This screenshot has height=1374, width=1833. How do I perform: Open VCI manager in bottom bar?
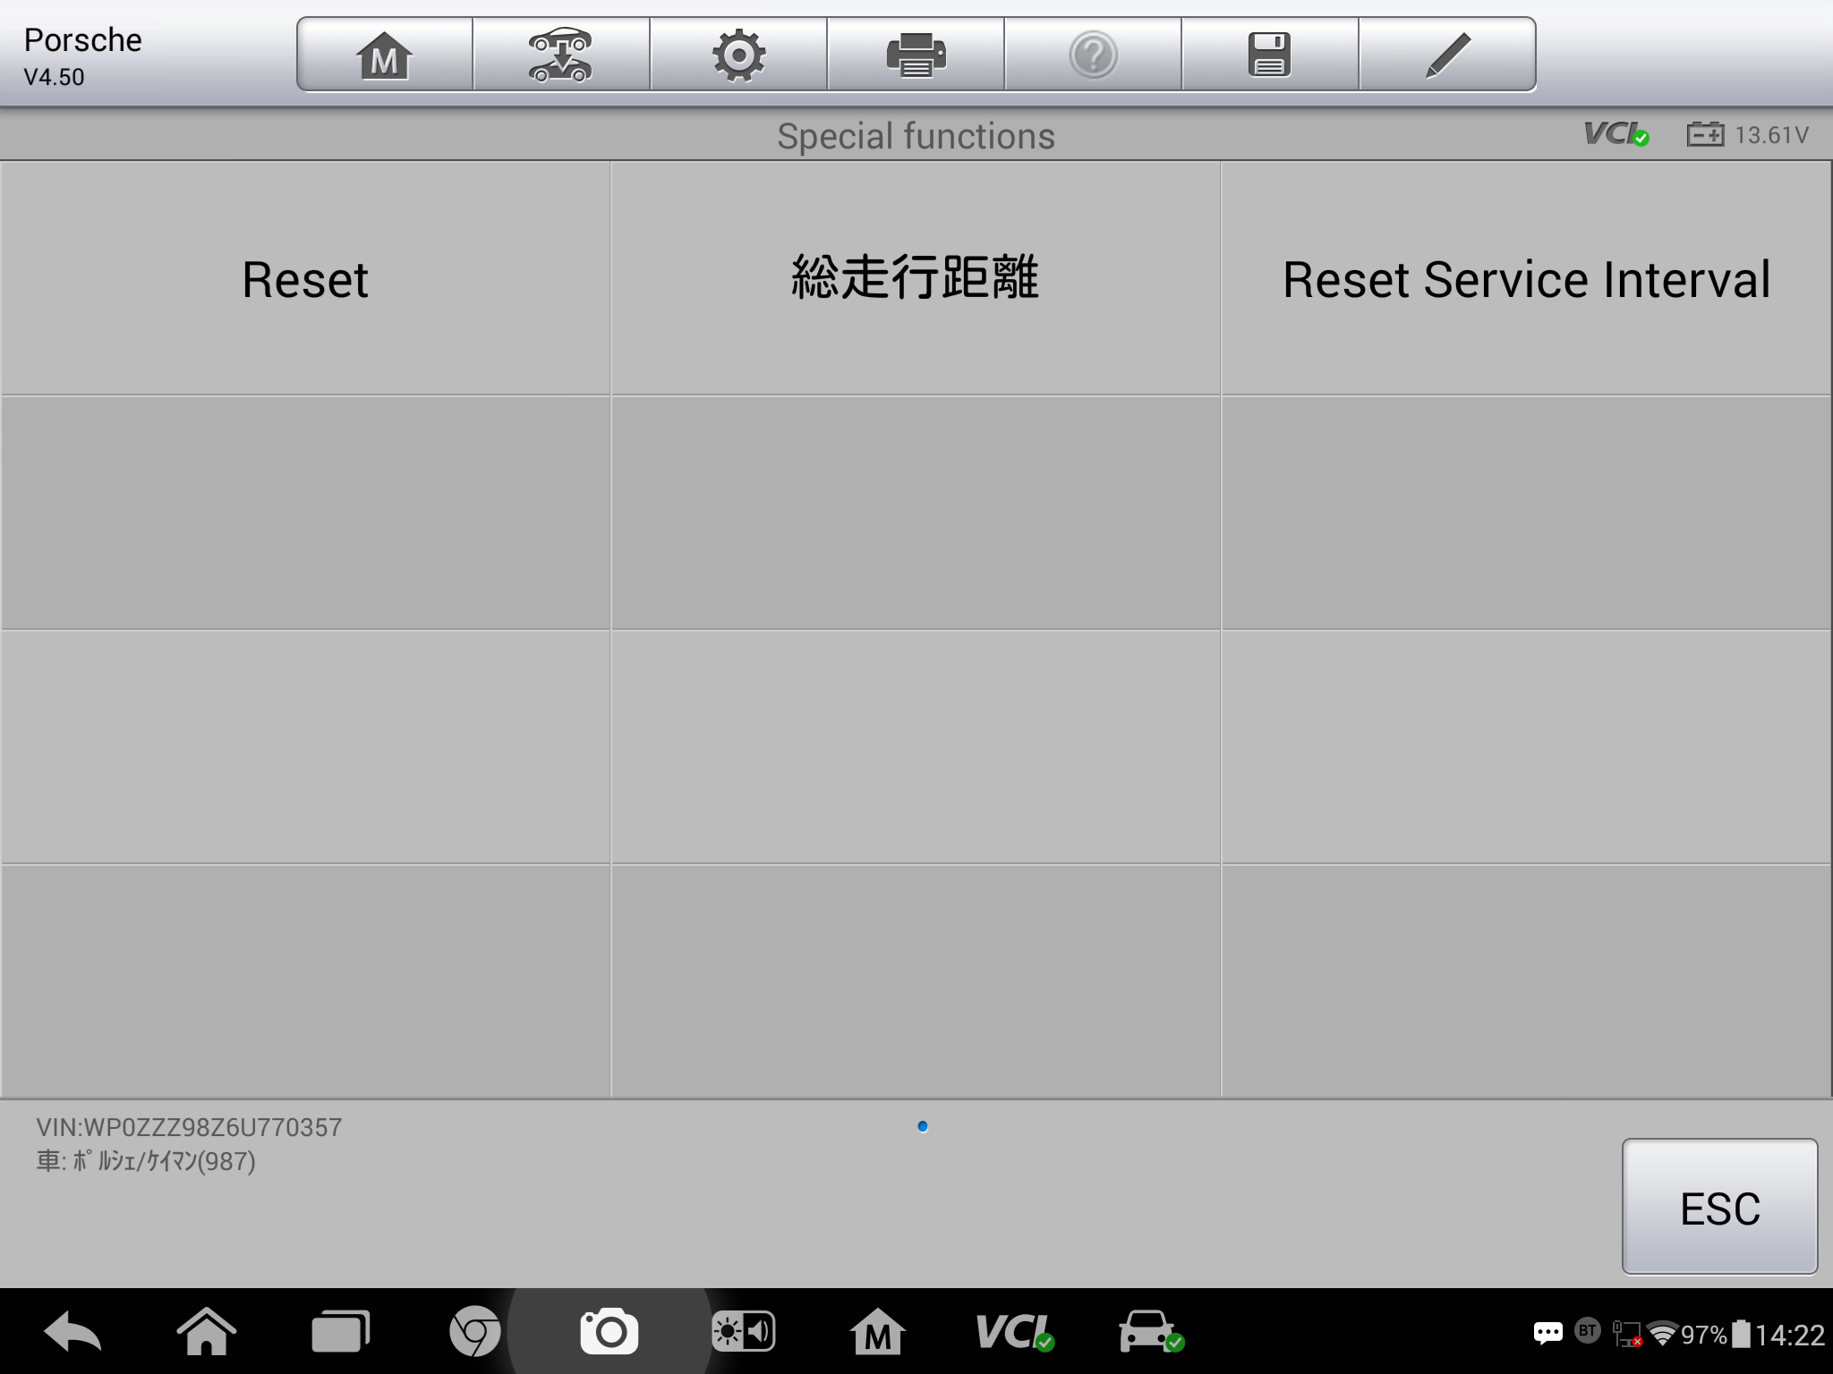pyautogui.click(x=1014, y=1332)
